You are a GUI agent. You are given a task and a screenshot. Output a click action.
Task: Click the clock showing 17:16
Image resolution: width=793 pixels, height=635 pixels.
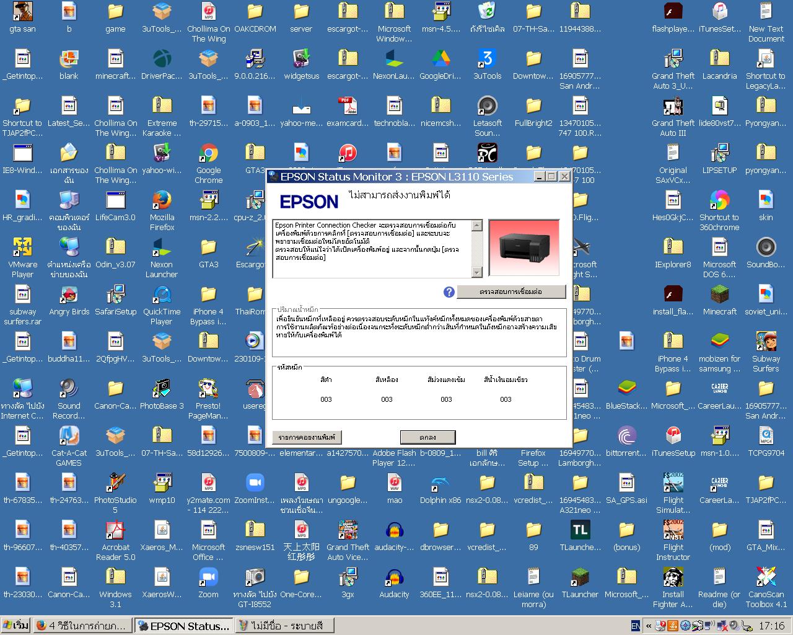tap(771, 626)
